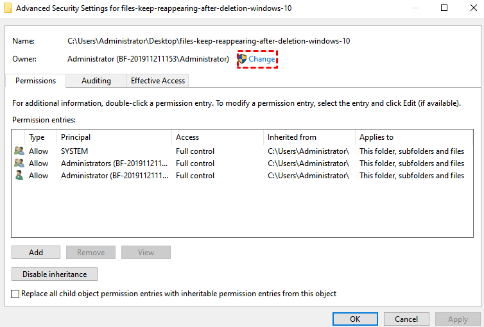This screenshot has width=484, height=327.
Task: Click the Administrators entry group icon
Action: click(19, 163)
